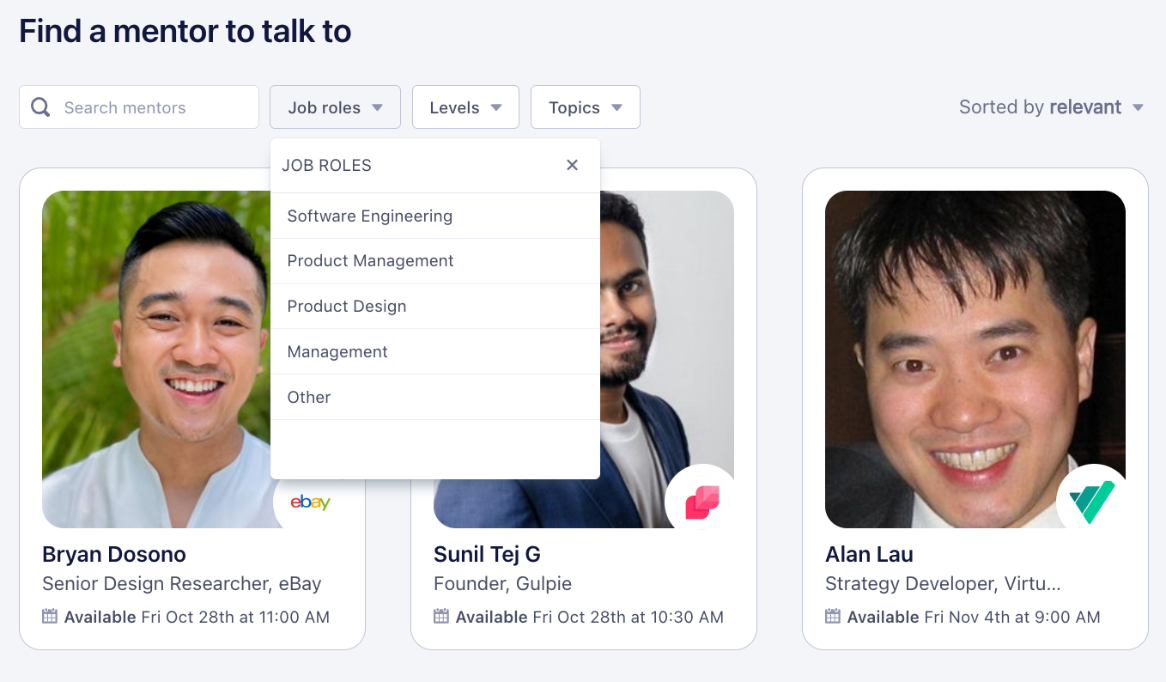The image size is (1166, 682).
Task: Open the Levels filter dropdown
Action: (x=465, y=107)
